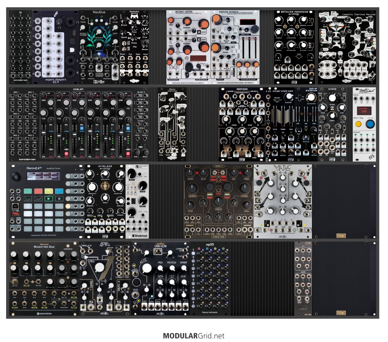
Task: Click the red mode button on Hermod+
Action: pos(38,191)
